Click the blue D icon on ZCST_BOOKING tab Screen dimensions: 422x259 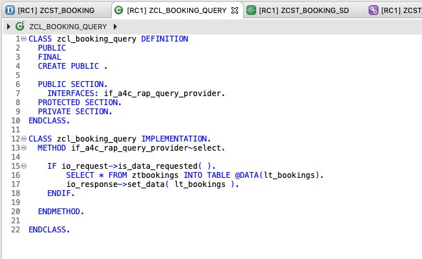[10, 10]
